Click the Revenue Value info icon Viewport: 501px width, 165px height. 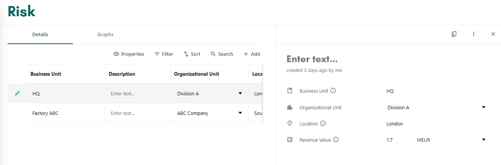click(336, 140)
